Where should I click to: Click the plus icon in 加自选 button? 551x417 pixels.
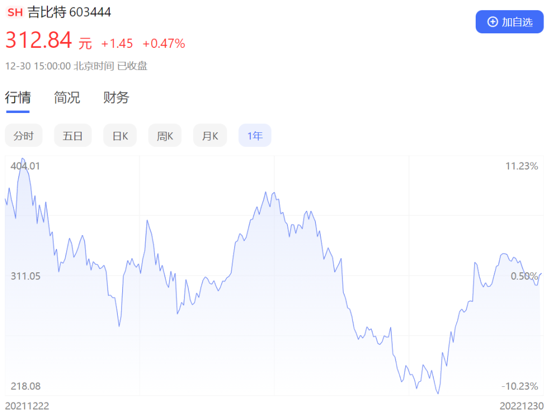pos(492,22)
